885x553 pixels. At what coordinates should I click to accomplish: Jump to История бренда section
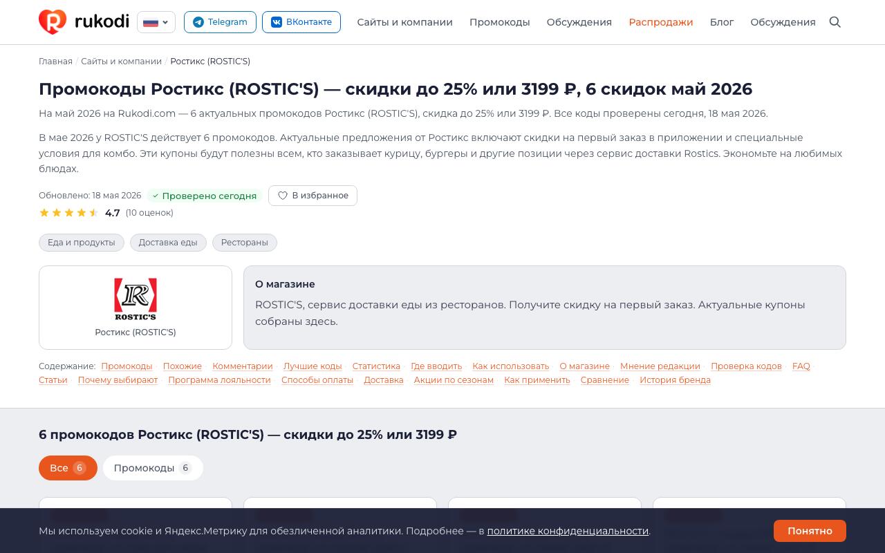point(675,380)
